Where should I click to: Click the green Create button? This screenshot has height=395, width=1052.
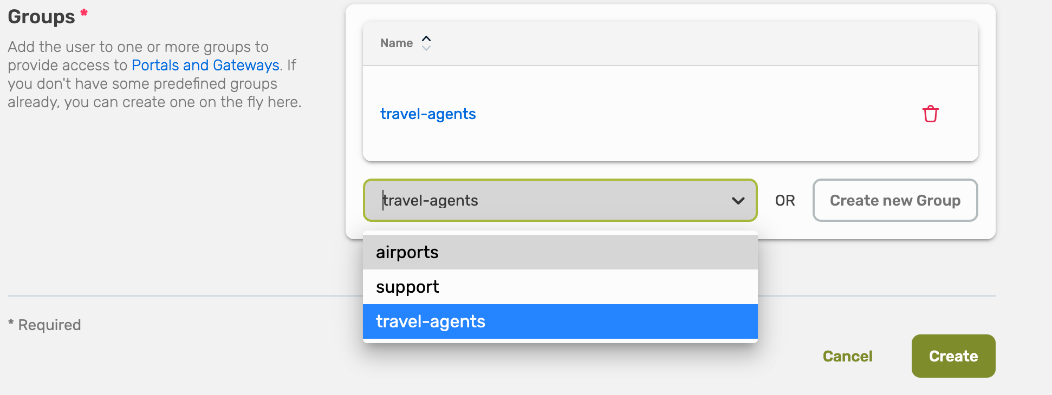[953, 356]
